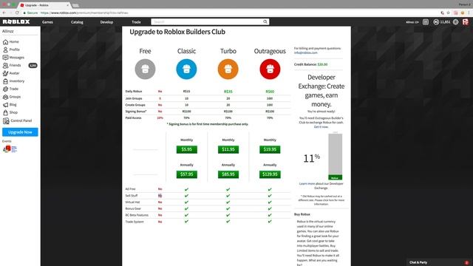The width and height of the screenshot is (473, 266).
Task: Click the Credit Balance $20.00 amount
Action: tap(322, 64)
